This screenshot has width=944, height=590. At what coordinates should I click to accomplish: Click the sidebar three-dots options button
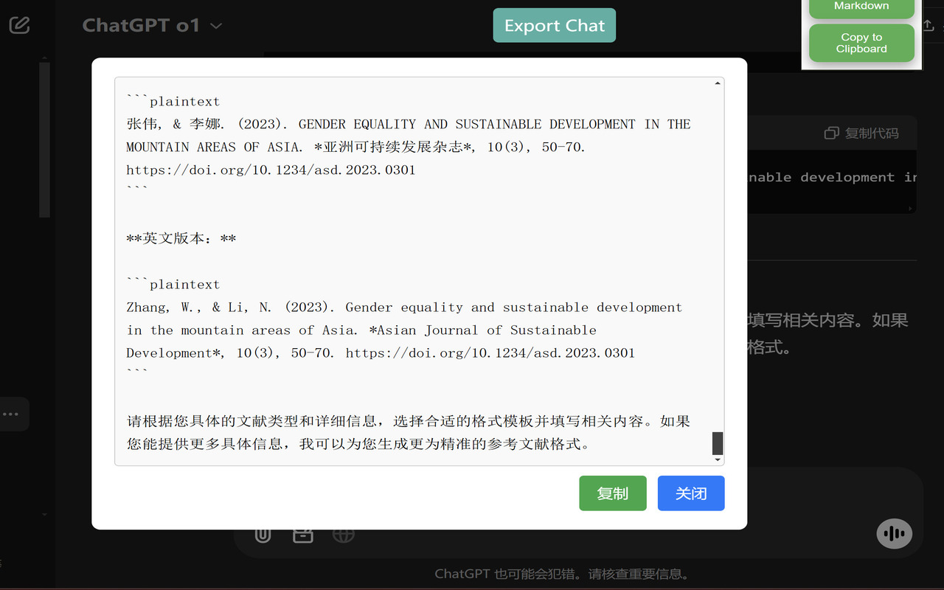[10, 414]
